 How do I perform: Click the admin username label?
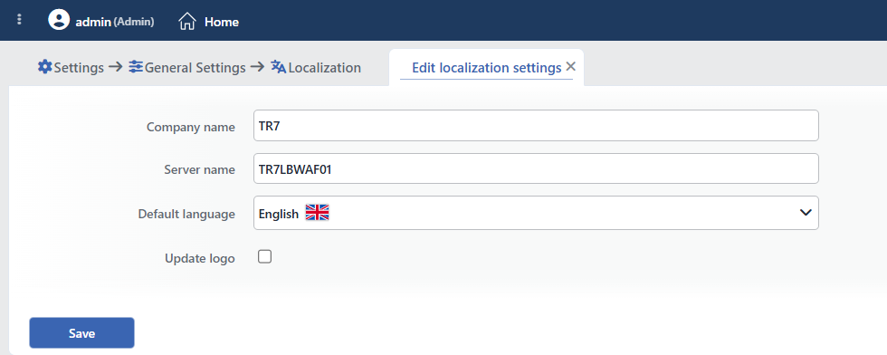coord(93,22)
